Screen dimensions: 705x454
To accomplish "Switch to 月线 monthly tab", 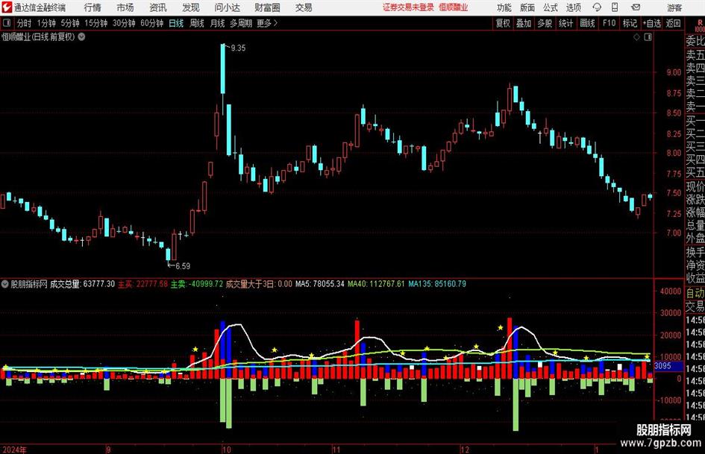I will 217,23.
